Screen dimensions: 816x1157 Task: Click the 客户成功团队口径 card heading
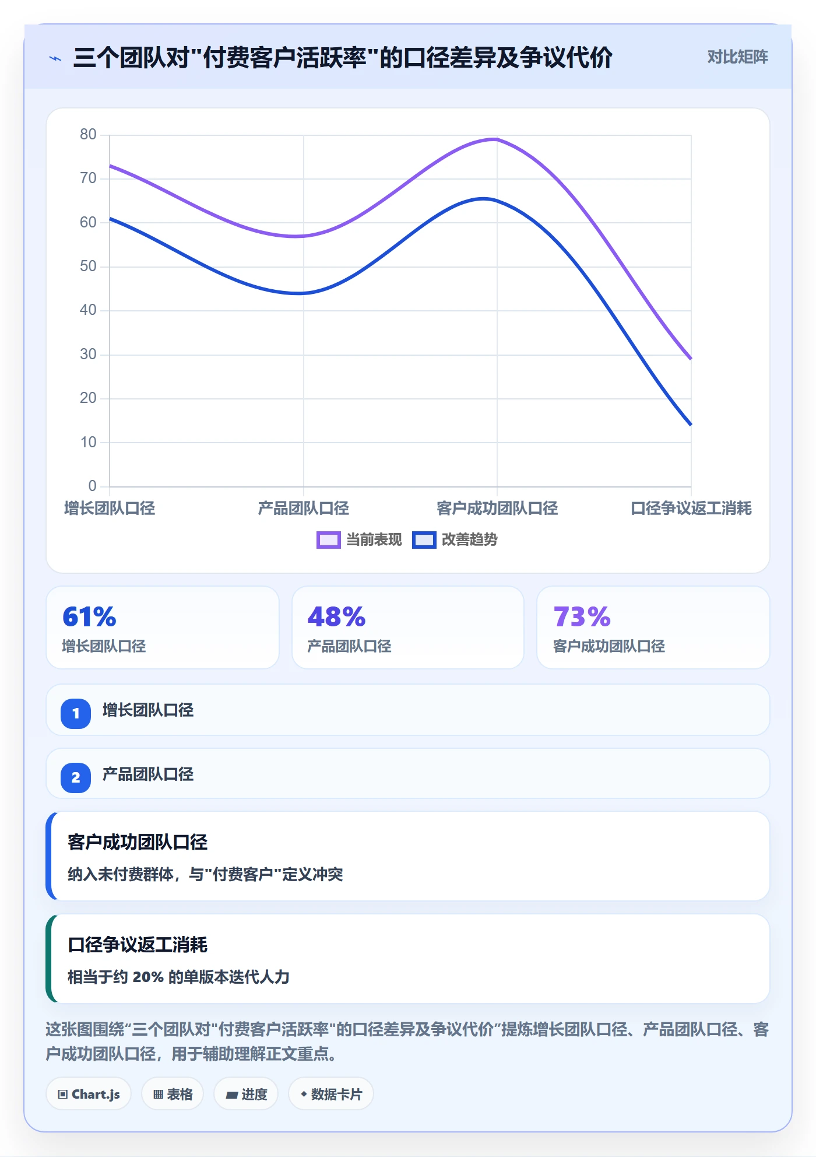click(138, 842)
